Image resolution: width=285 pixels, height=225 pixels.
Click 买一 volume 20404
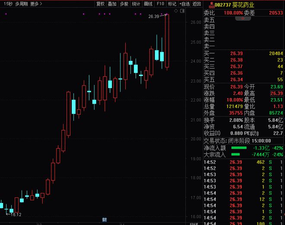[x=276, y=54]
